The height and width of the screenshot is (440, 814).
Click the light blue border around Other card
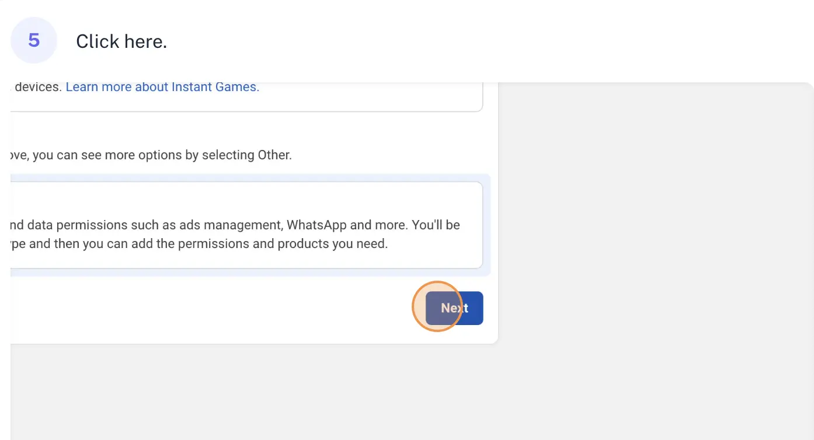tap(487, 225)
